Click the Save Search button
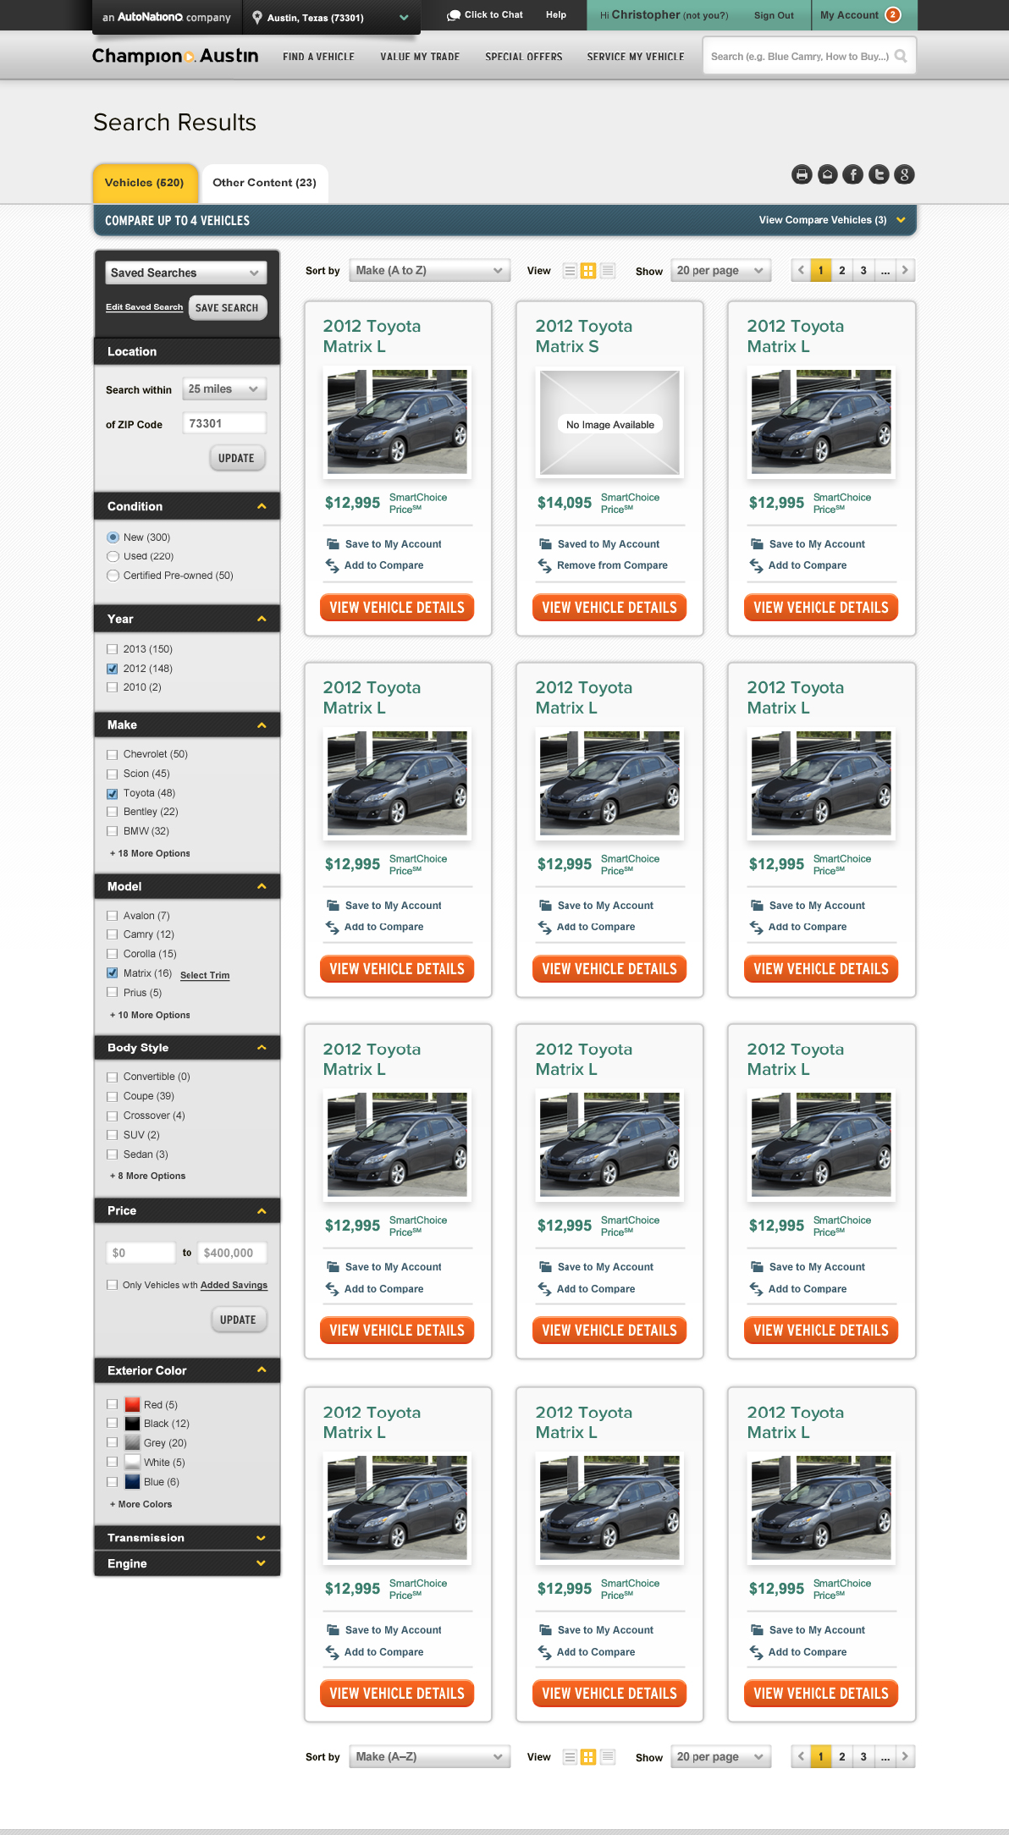This screenshot has width=1009, height=1835. 227,308
